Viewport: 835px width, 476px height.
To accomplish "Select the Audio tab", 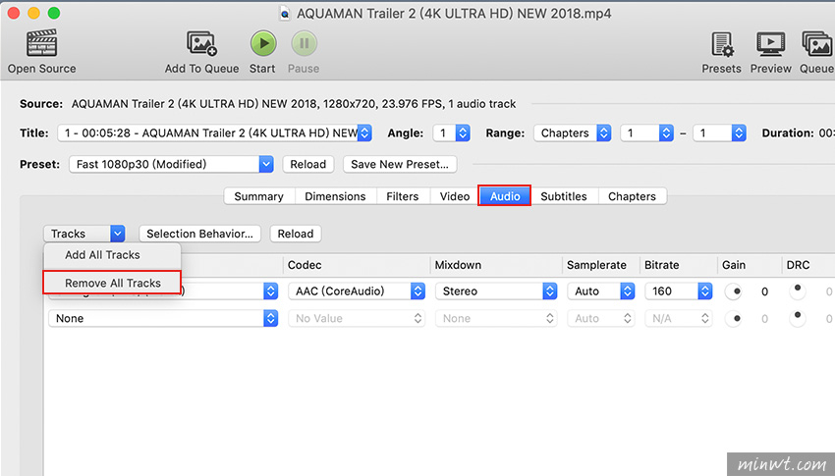I will click(x=504, y=196).
